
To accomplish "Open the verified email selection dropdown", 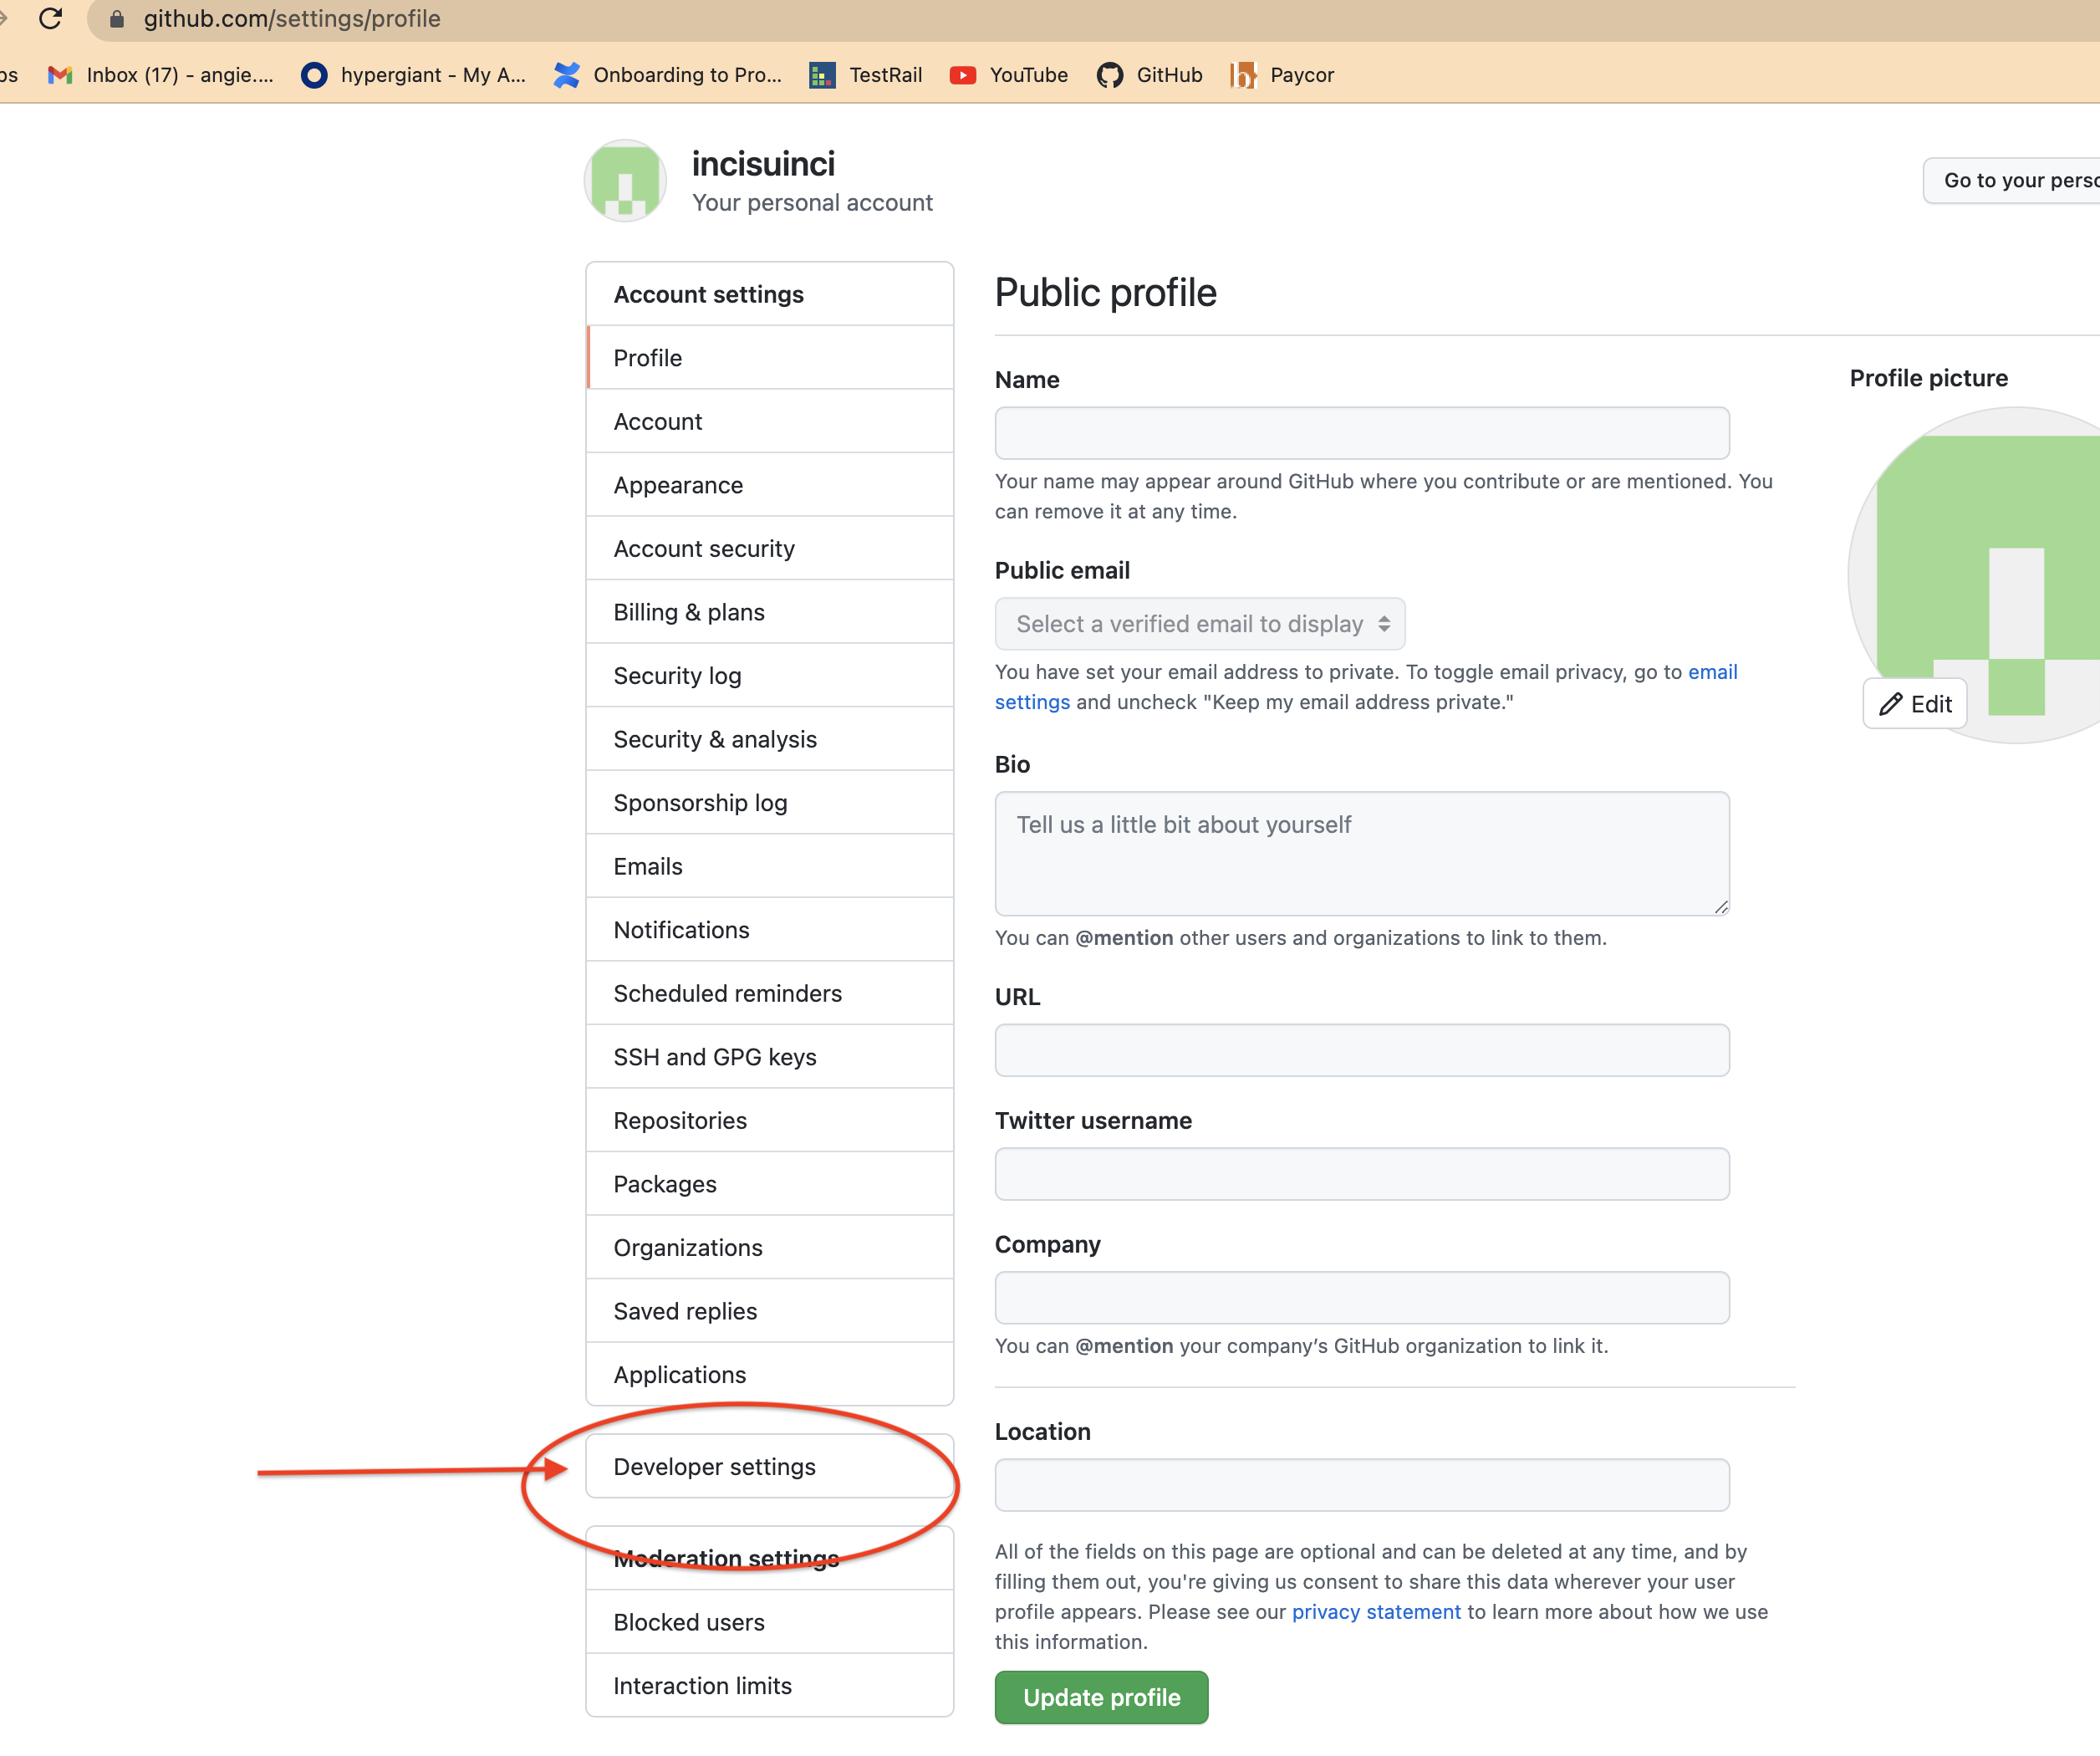I will (x=1200, y=623).
